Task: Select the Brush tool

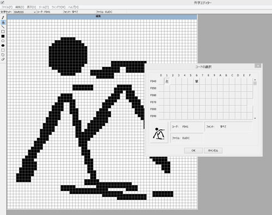Action: [3, 22]
